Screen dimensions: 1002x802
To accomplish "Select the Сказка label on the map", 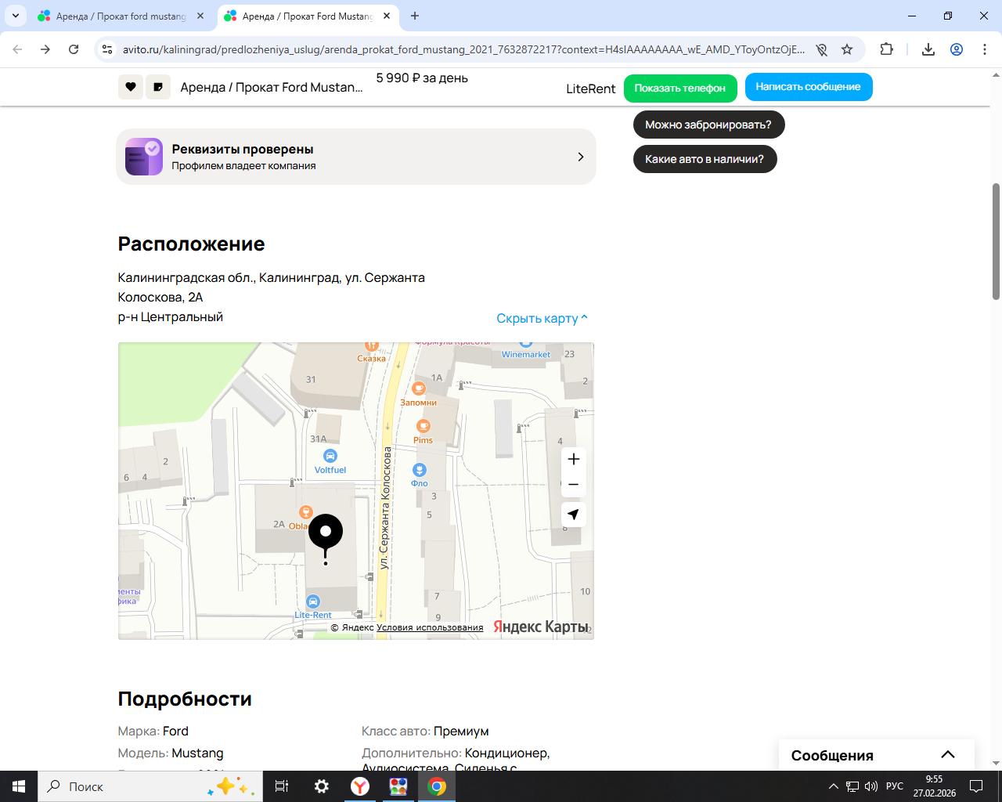I will click(372, 359).
